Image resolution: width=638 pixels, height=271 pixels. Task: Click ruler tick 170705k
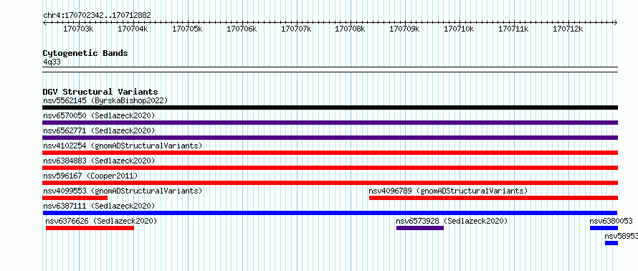pyautogui.click(x=188, y=29)
